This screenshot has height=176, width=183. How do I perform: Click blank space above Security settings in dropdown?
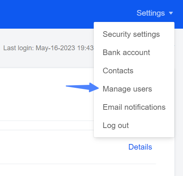coord(134,26)
